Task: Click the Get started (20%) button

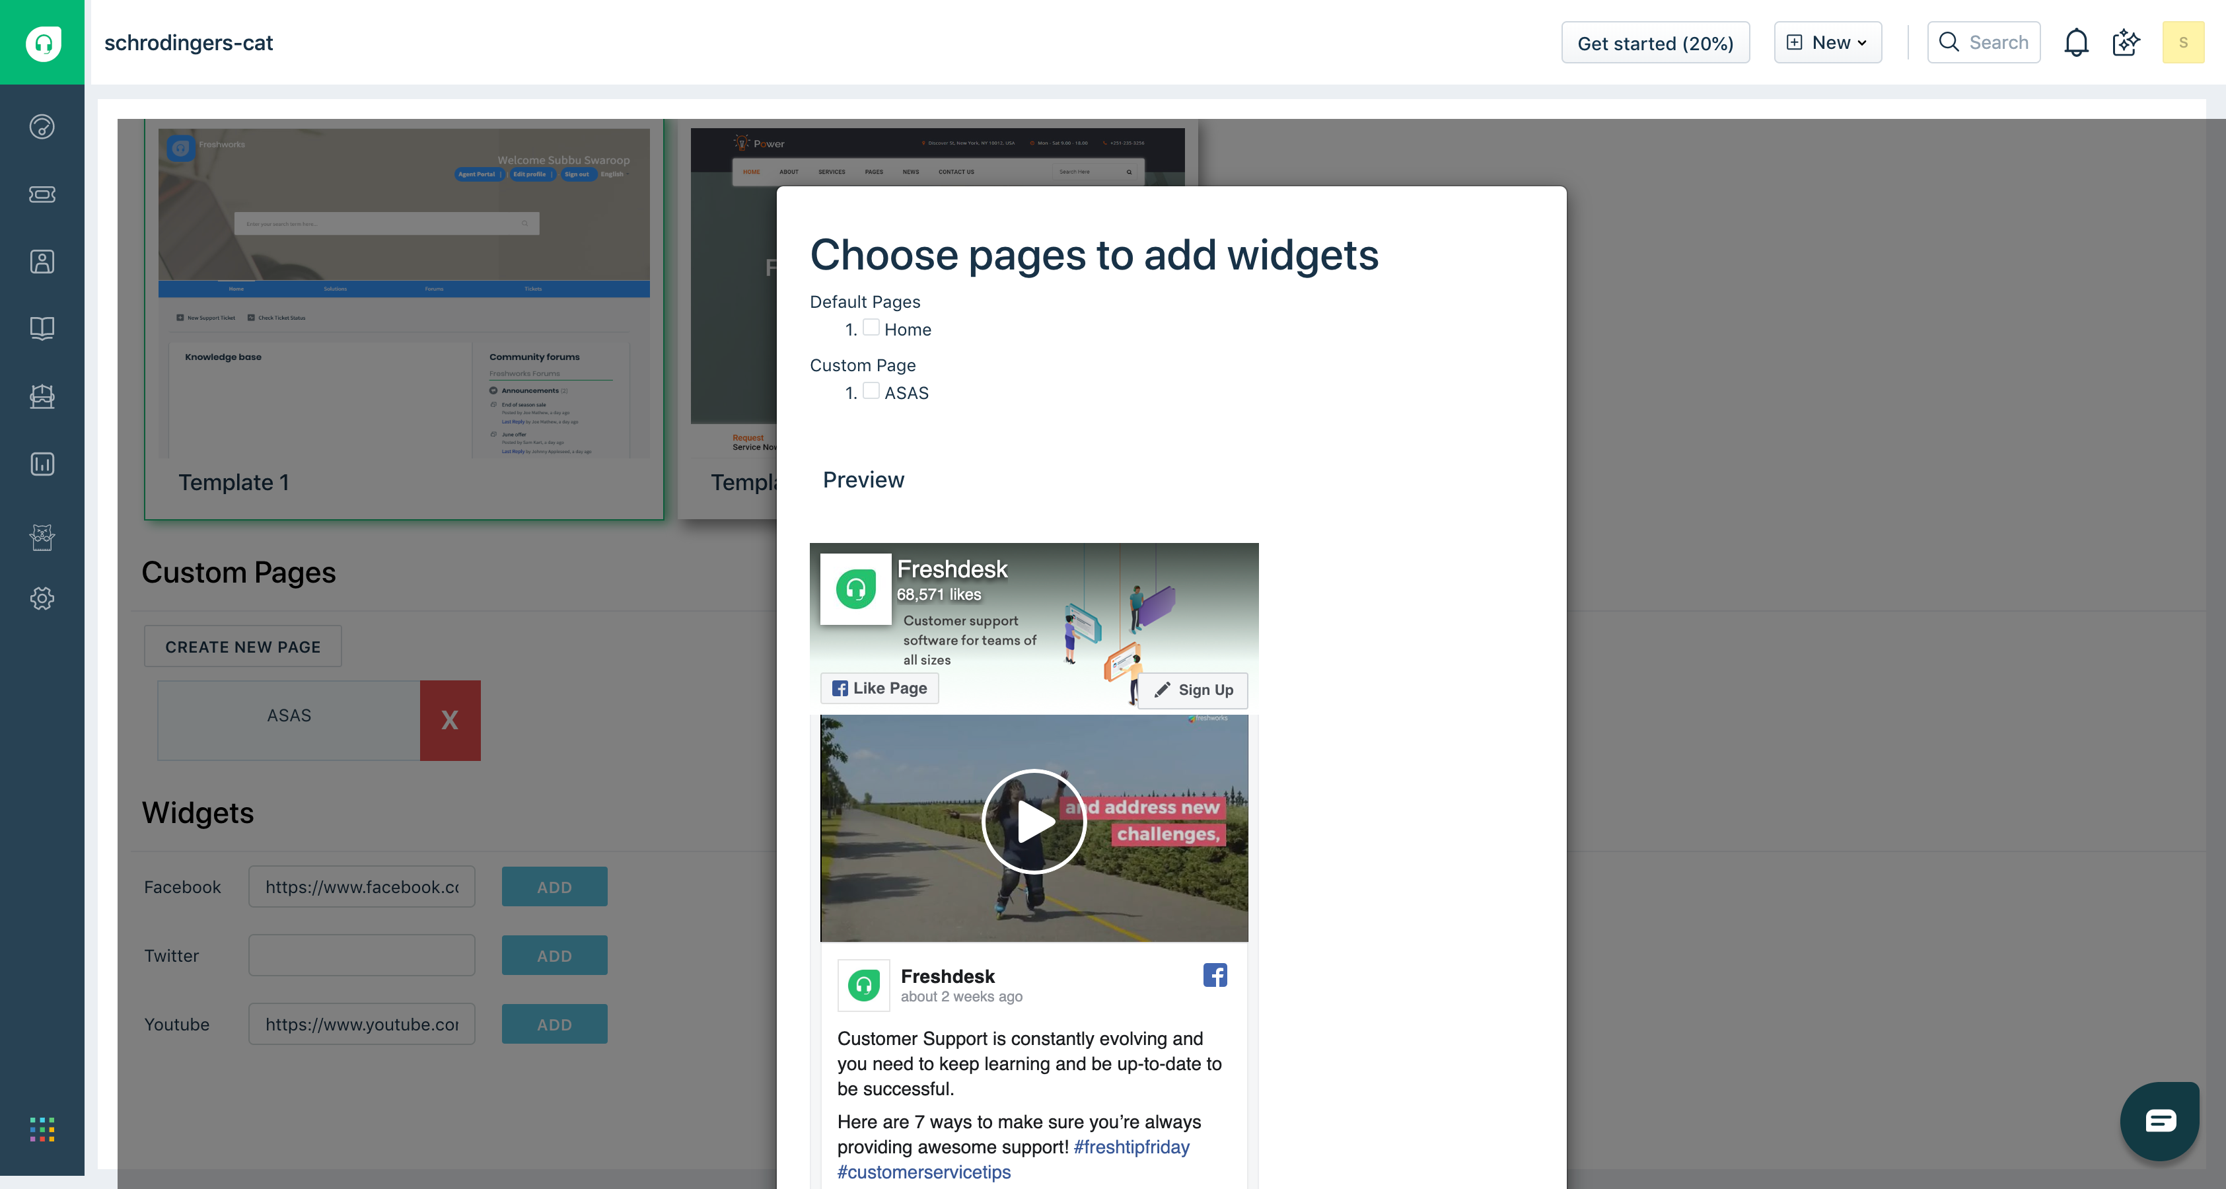Action: pyautogui.click(x=1655, y=43)
